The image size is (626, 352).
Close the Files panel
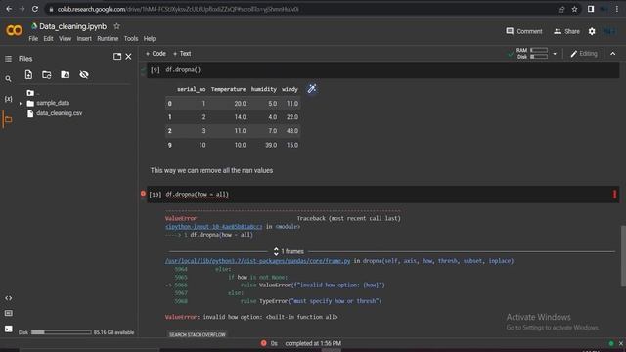[x=128, y=57]
